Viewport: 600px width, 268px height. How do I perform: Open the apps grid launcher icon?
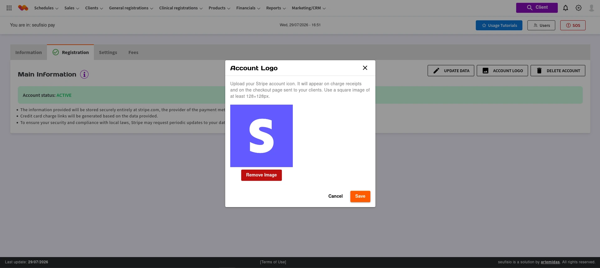[x=9, y=8]
